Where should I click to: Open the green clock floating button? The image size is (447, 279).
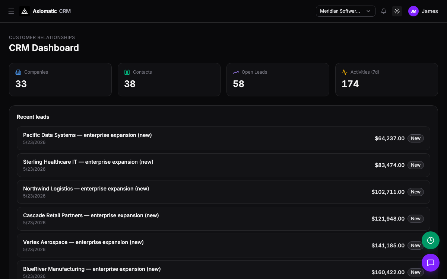coord(431,240)
